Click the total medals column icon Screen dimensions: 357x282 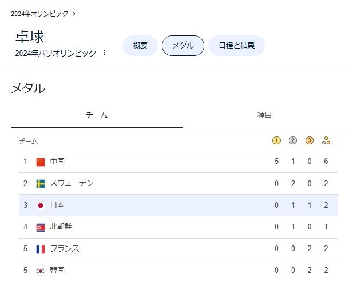coord(326,140)
